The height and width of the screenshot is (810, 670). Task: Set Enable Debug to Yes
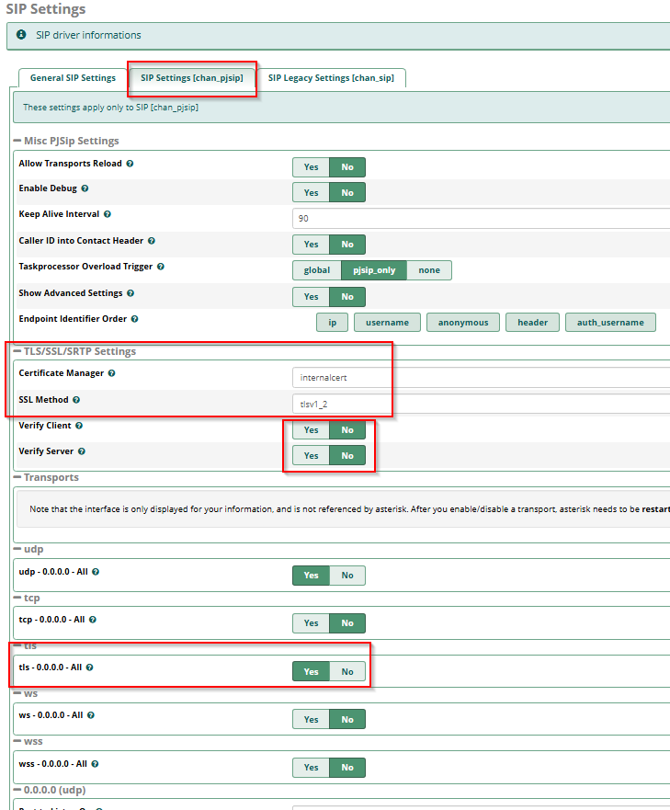point(311,193)
